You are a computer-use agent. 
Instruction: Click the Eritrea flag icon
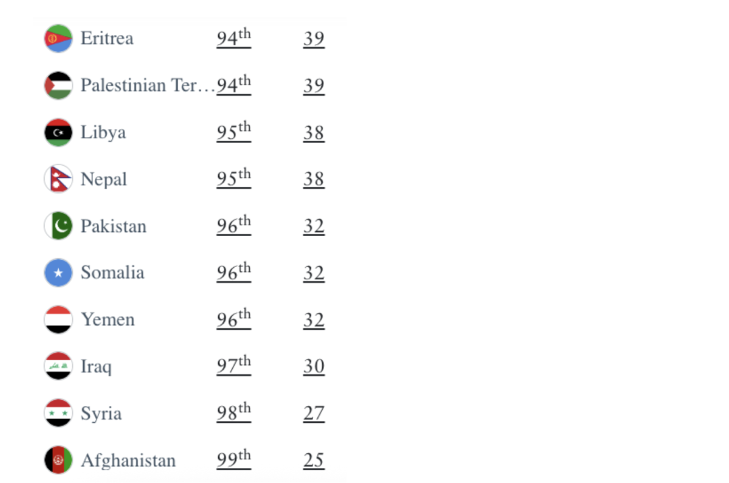pyautogui.click(x=58, y=38)
